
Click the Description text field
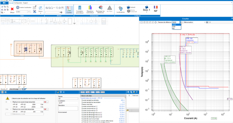68,108
